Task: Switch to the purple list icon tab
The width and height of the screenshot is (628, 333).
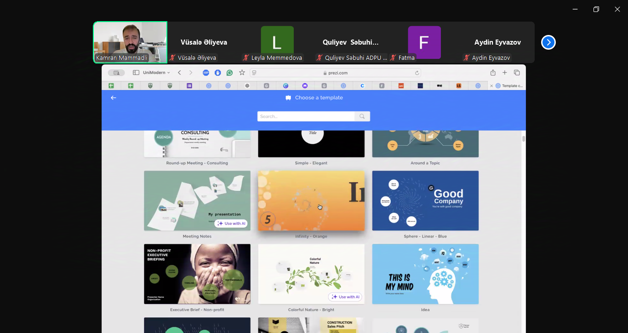Action: pos(189,86)
